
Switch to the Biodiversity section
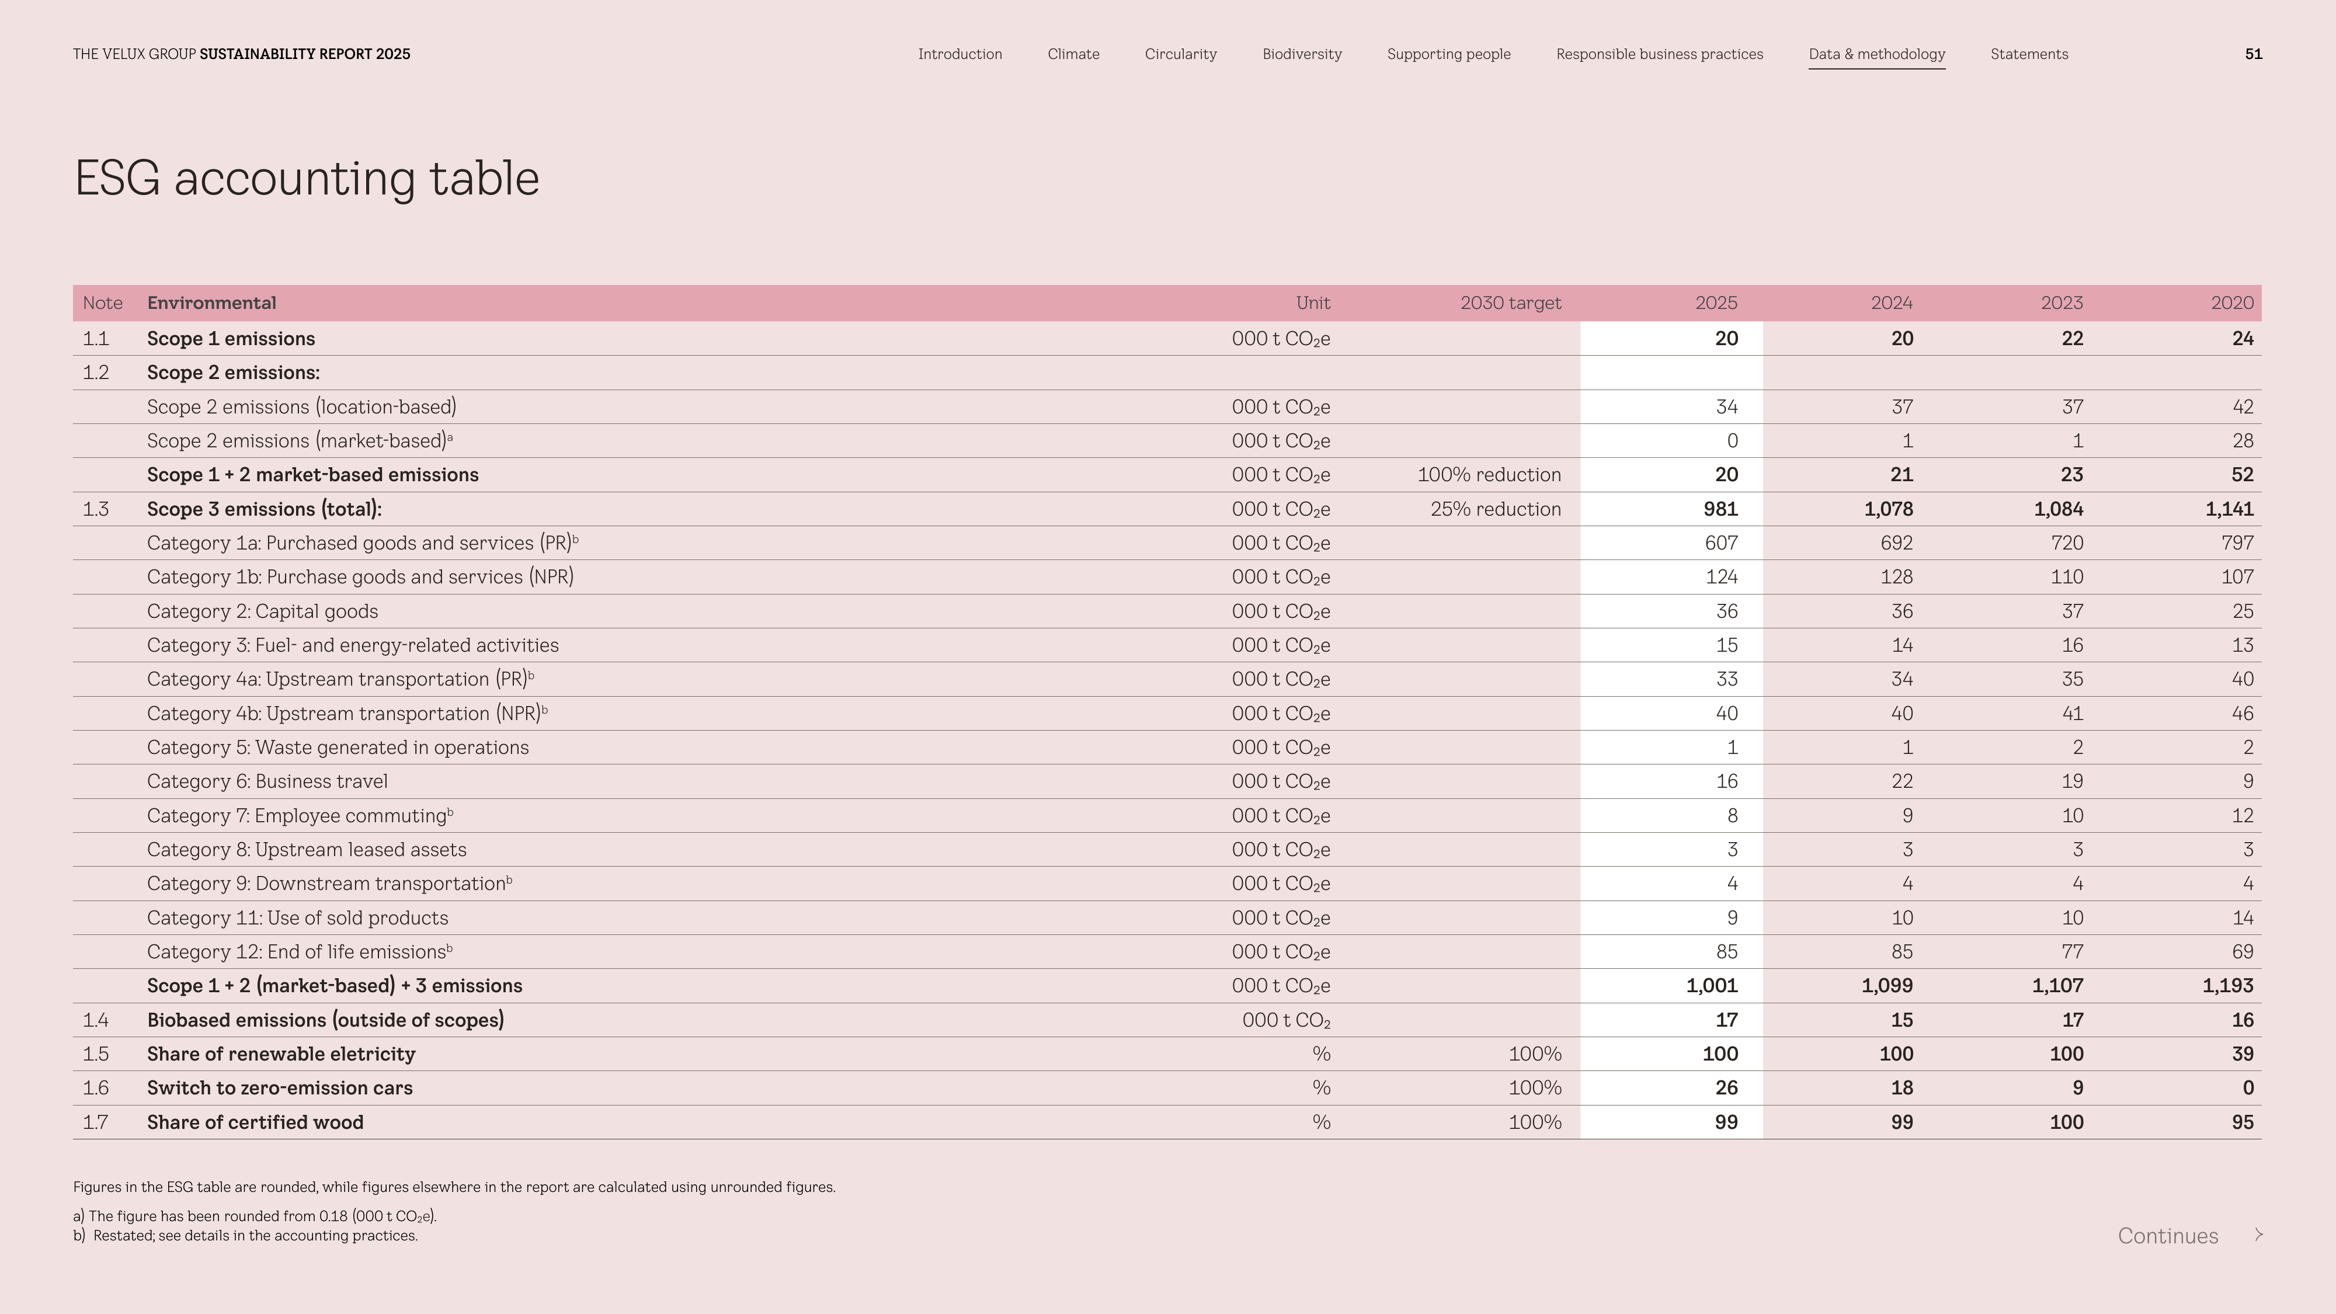pyautogui.click(x=1301, y=54)
